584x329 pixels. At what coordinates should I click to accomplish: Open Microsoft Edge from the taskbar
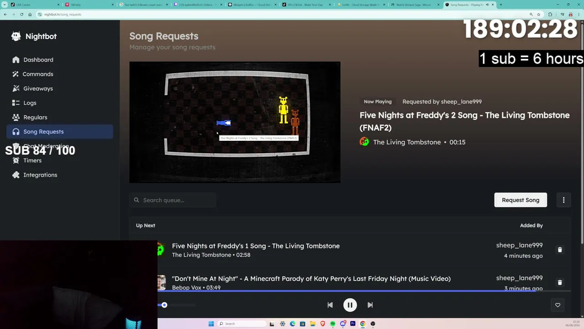(292, 324)
